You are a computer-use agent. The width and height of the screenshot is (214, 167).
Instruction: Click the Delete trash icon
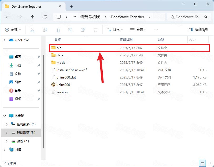96,30
